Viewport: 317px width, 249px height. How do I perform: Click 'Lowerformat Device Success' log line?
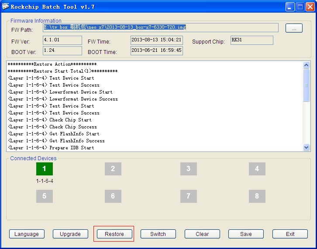(x=63, y=99)
